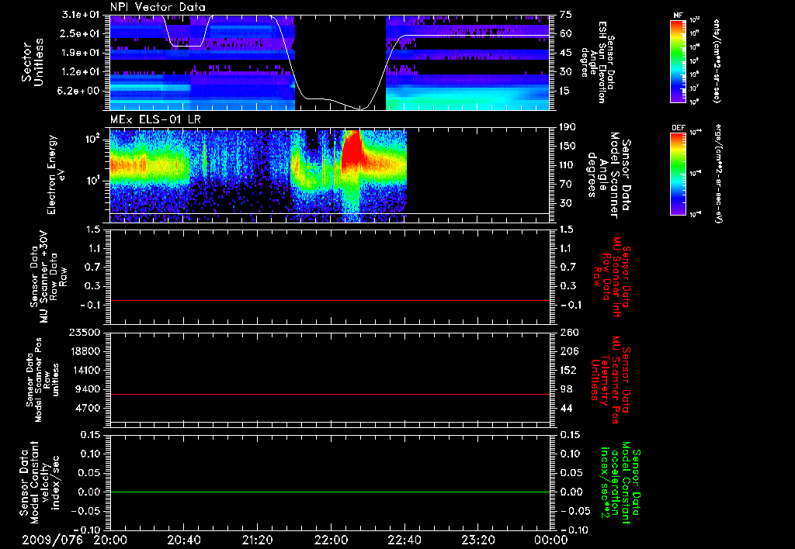The width and height of the screenshot is (795, 549).
Task: Click the 2009/076 date label
Action: 52,540
